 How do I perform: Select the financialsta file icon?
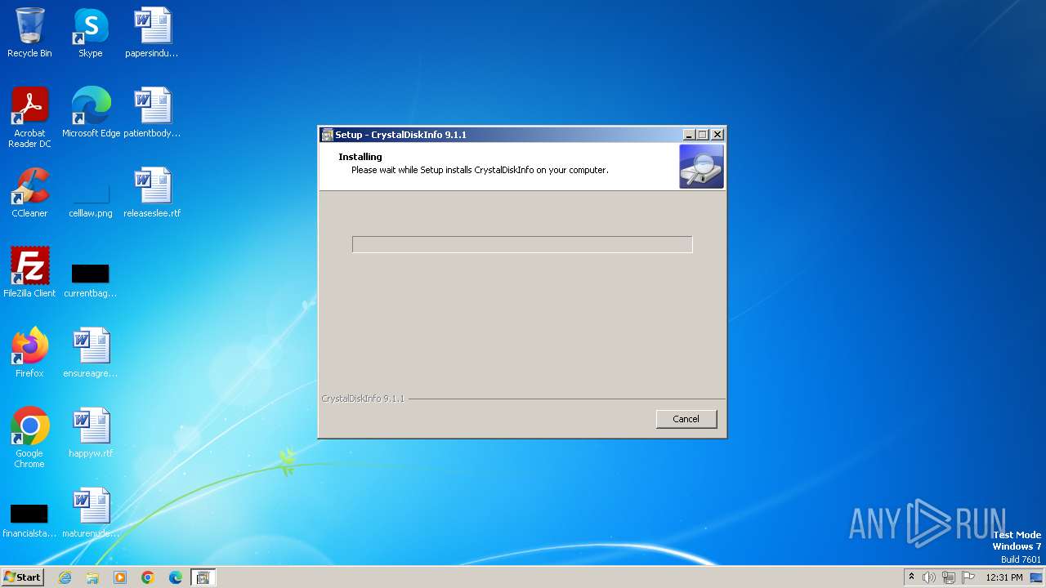(x=29, y=521)
